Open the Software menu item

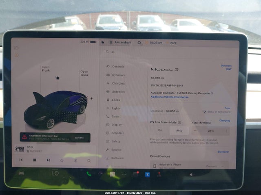click(x=115, y=158)
